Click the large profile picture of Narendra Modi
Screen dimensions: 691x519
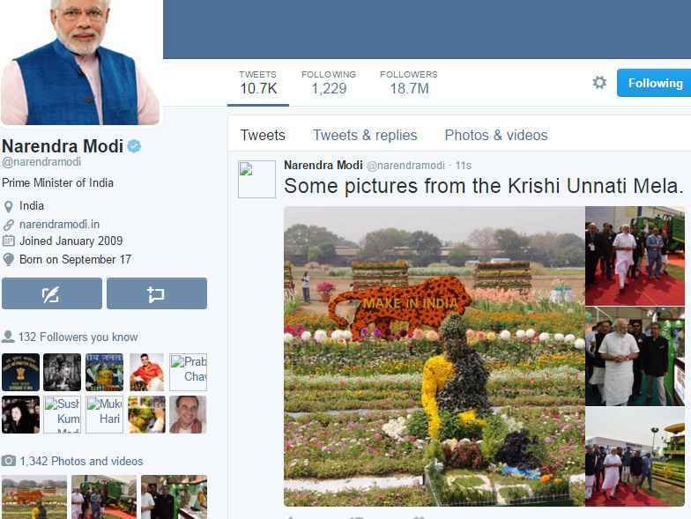pos(81,62)
